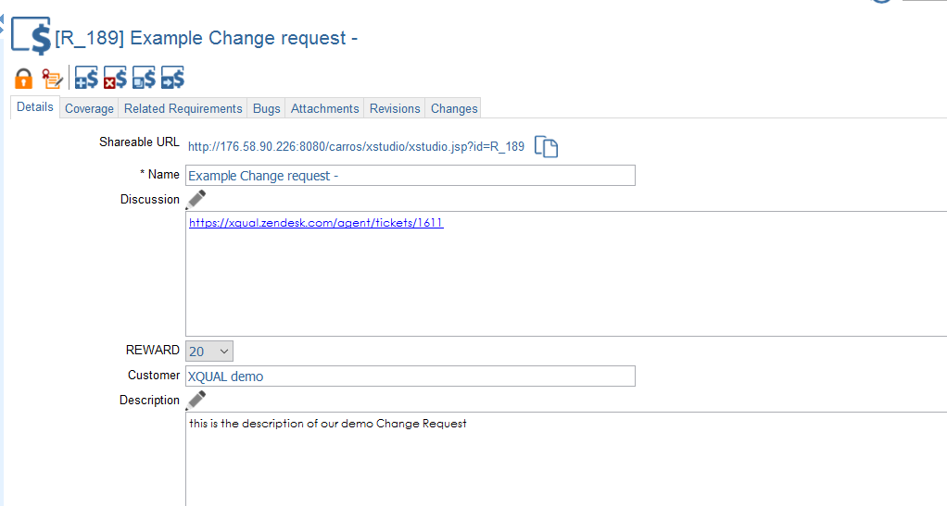Select the Attachments tab
The image size is (947, 506).
tap(324, 108)
